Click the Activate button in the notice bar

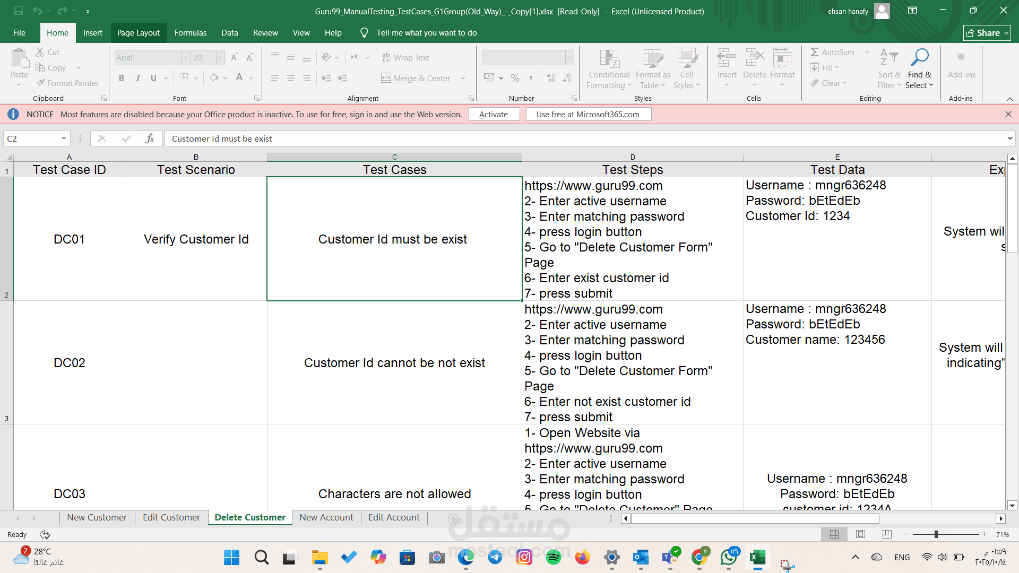pyautogui.click(x=494, y=115)
